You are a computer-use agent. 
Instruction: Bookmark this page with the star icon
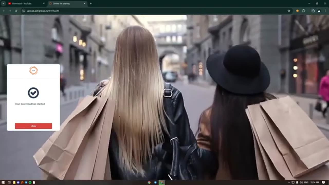[x=289, y=11]
